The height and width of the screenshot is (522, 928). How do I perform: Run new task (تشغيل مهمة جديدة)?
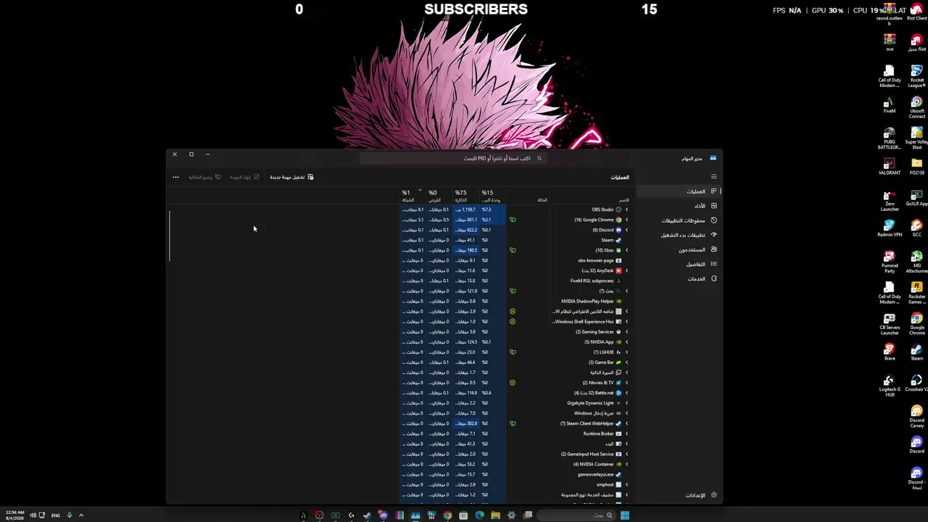[x=291, y=177]
